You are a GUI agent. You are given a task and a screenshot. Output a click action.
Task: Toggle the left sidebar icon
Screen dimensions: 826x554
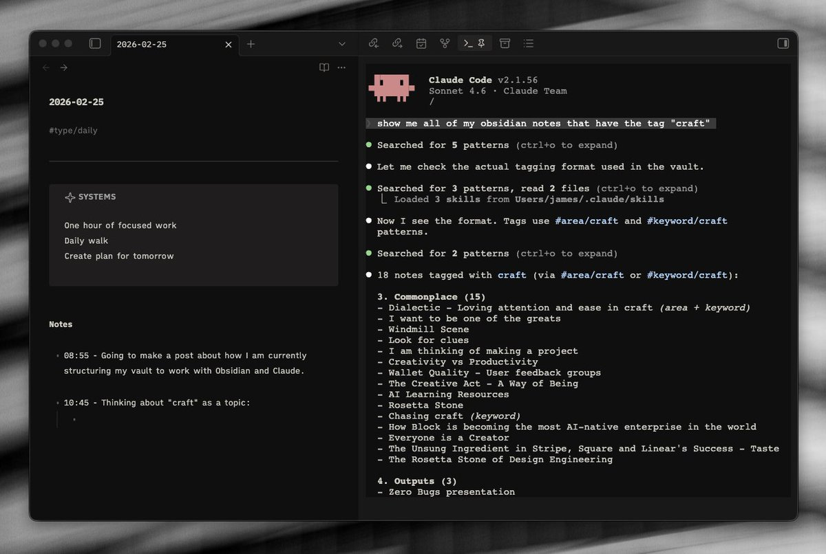click(95, 43)
